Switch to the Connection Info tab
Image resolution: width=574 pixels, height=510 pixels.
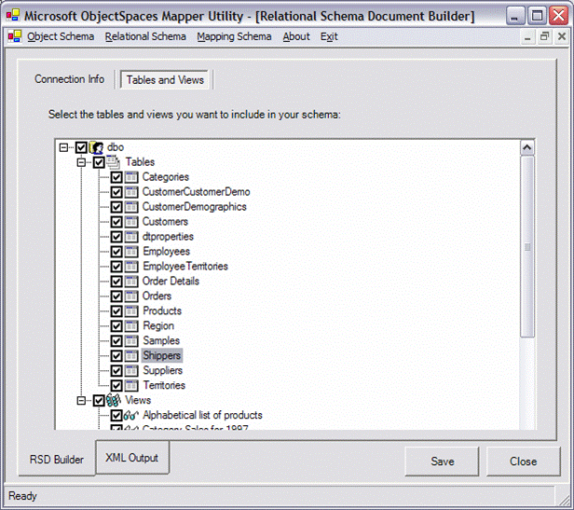(x=69, y=79)
